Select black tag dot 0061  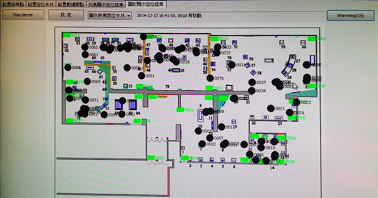85,55
